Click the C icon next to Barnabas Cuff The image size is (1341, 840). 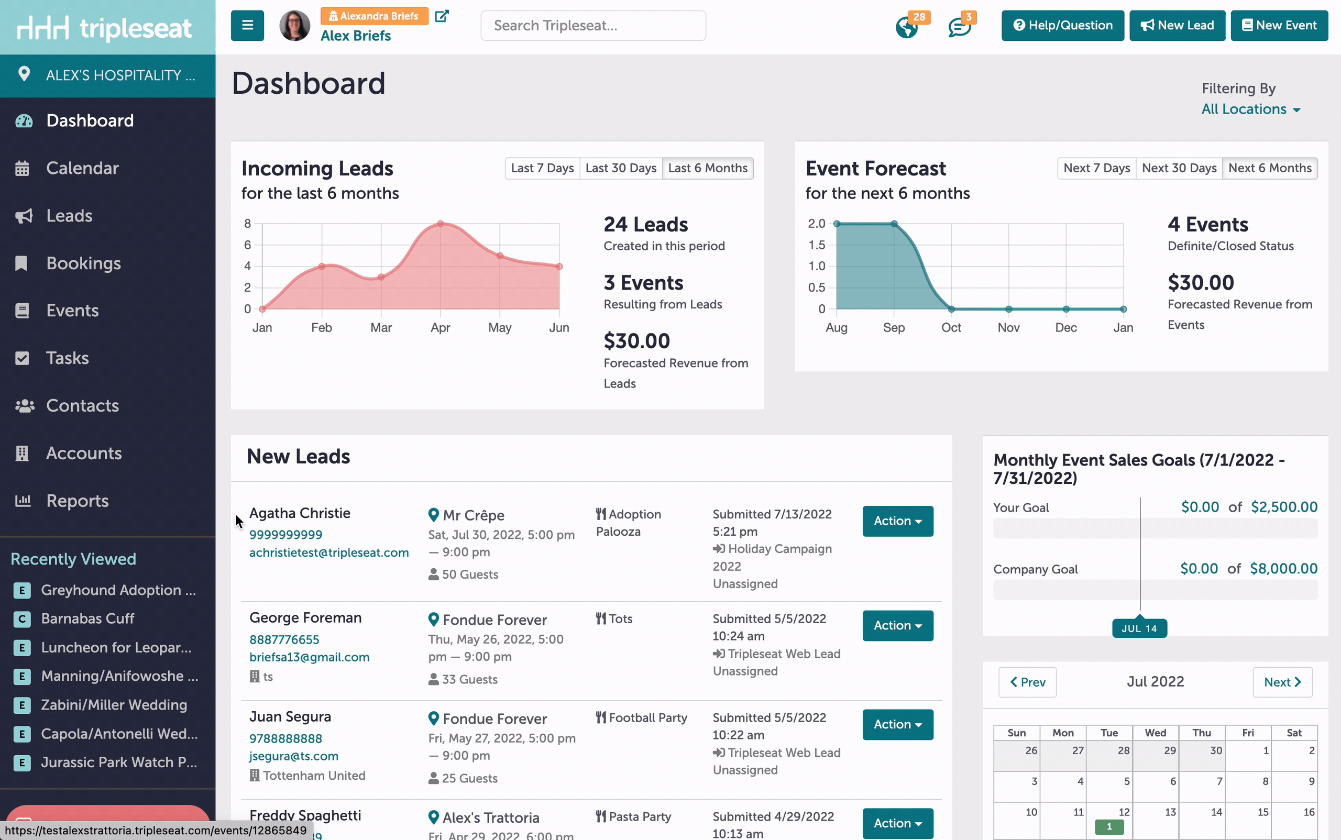coord(21,619)
